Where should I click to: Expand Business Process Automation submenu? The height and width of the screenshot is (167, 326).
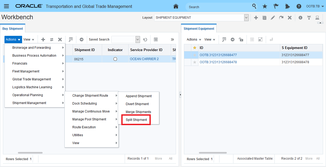35,56
